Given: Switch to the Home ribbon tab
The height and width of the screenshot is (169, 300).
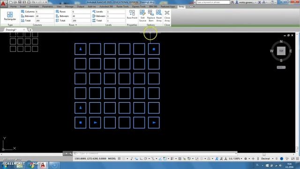Looking at the screenshot, I should 14,7.
